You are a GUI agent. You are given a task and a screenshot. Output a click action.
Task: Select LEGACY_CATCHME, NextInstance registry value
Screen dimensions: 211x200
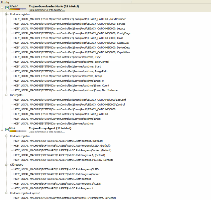pos(69,19)
